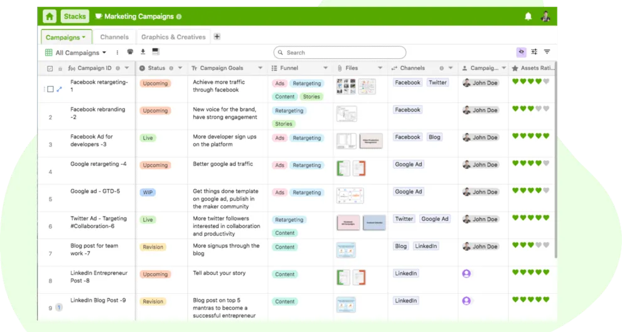Click purple user avatar in LinkedIn Blog Post row
The width and height of the screenshot is (622, 332).
[466, 301]
